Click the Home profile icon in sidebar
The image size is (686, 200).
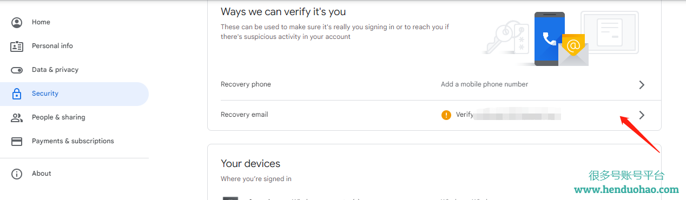point(17,22)
